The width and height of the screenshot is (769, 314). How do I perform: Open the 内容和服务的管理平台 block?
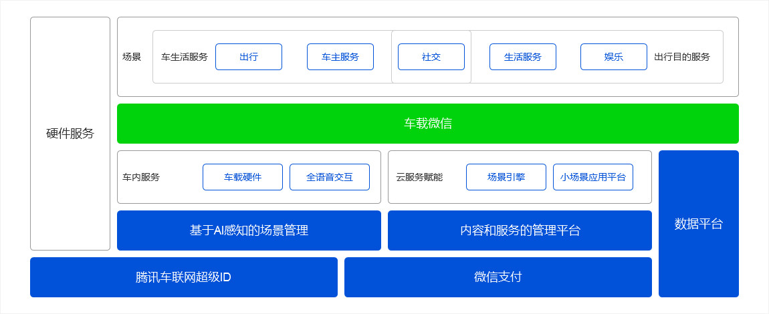[520, 230]
